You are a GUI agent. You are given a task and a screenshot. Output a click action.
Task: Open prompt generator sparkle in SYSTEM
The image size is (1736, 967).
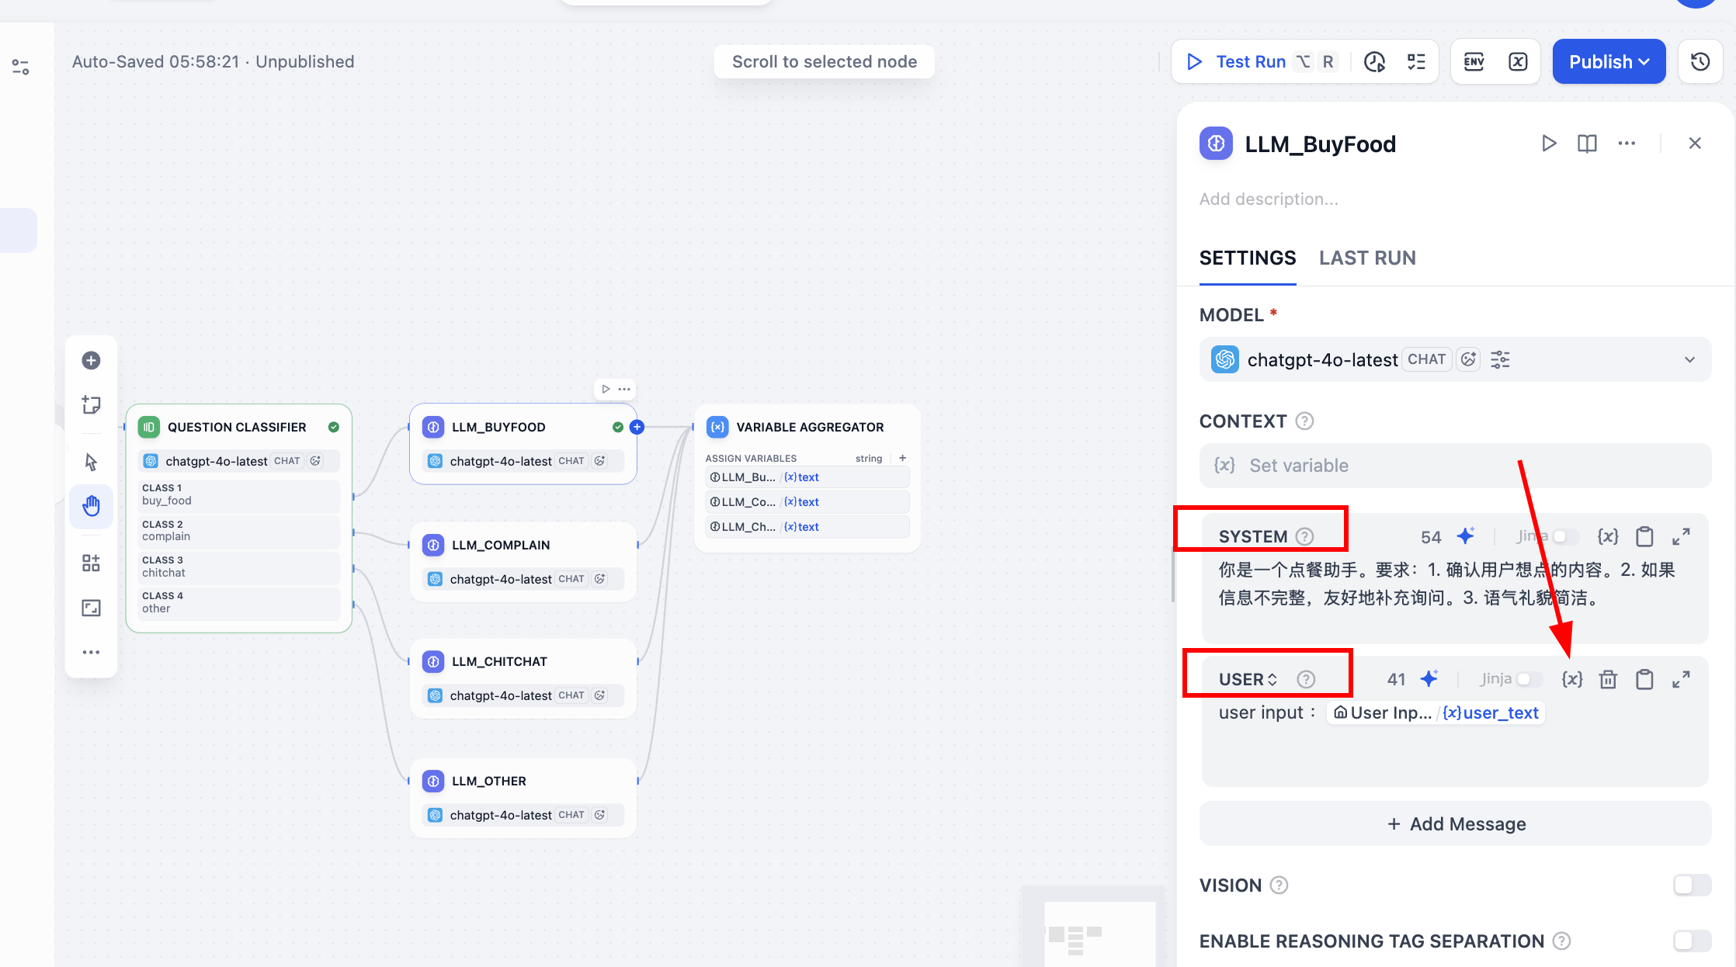(x=1465, y=536)
